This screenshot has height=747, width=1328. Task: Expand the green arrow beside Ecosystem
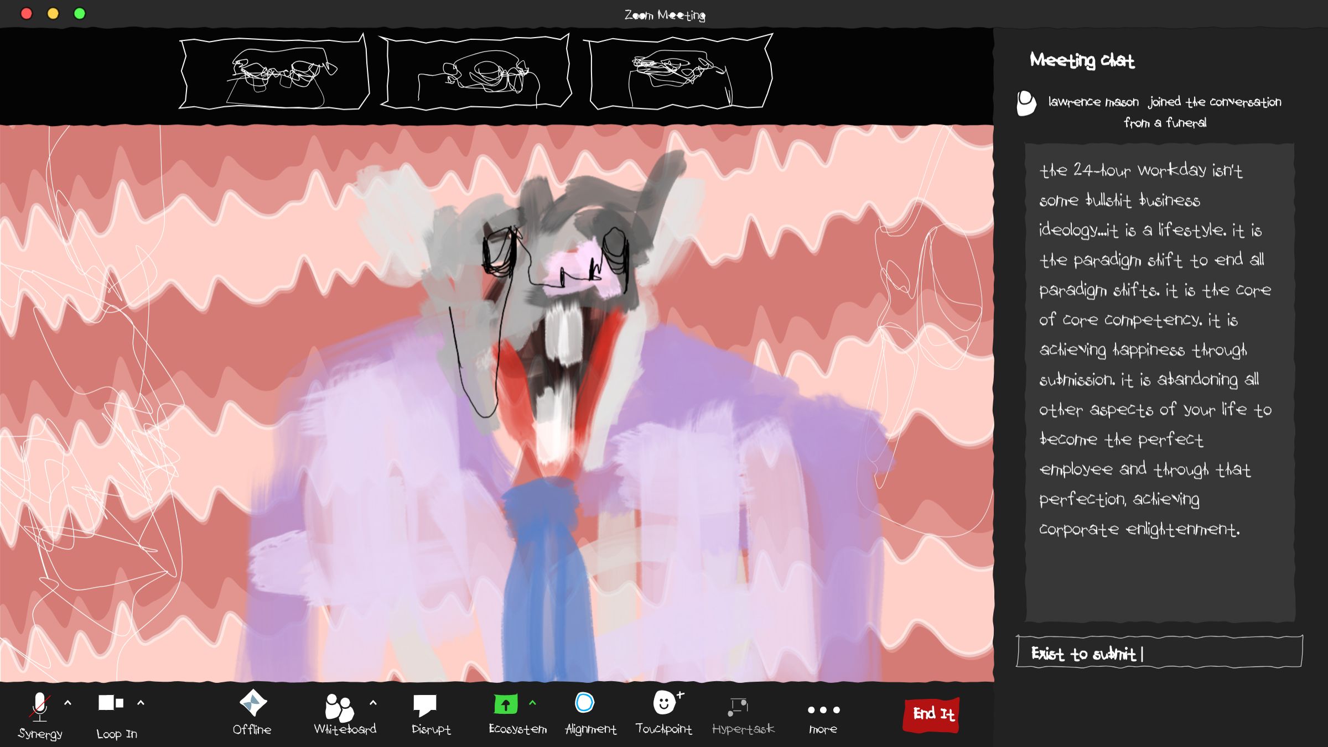coord(532,703)
